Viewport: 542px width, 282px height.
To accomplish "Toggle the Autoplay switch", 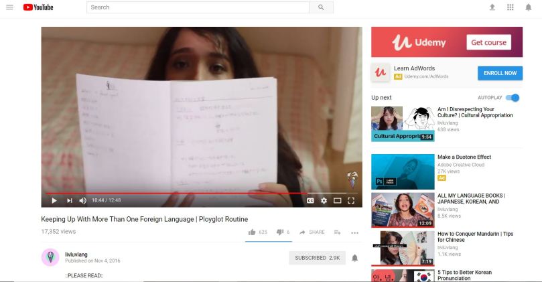I will click(x=513, y=98).
